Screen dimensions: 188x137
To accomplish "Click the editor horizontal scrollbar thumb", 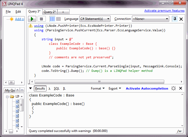I will (99, 82).
